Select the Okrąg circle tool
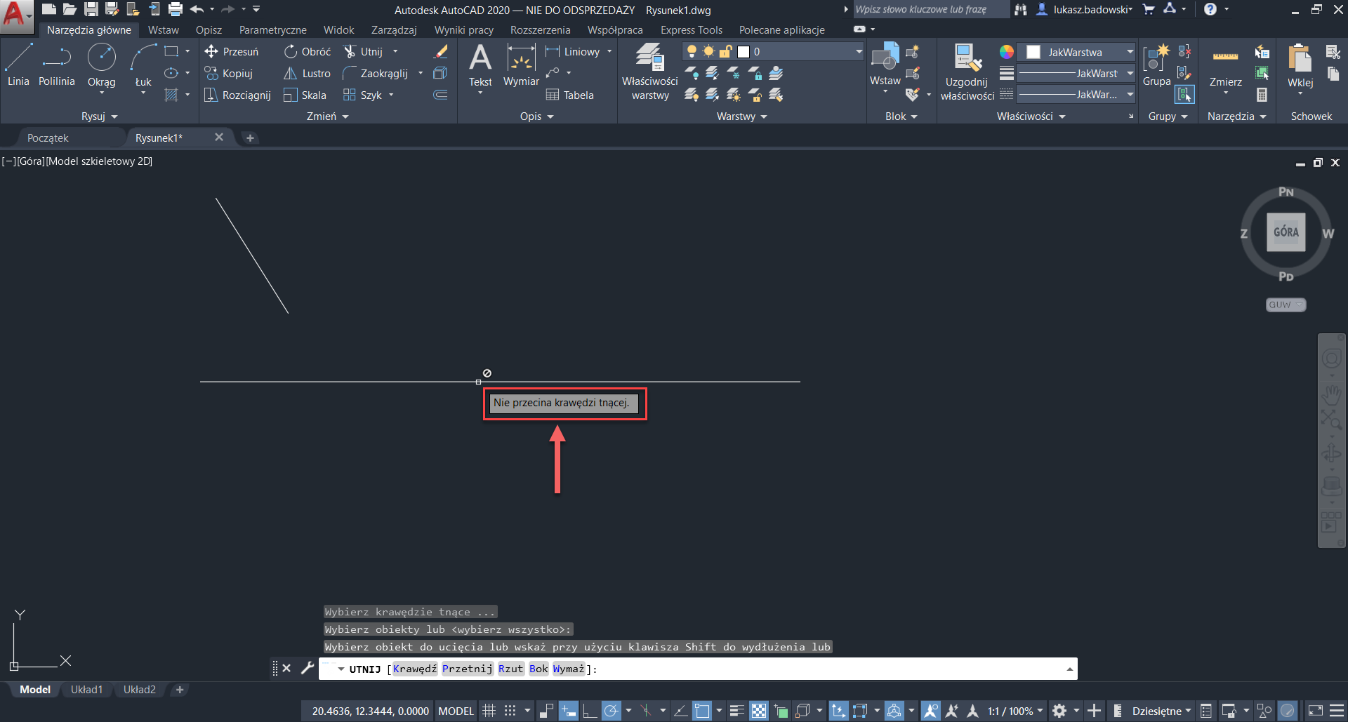 point(101,63)
